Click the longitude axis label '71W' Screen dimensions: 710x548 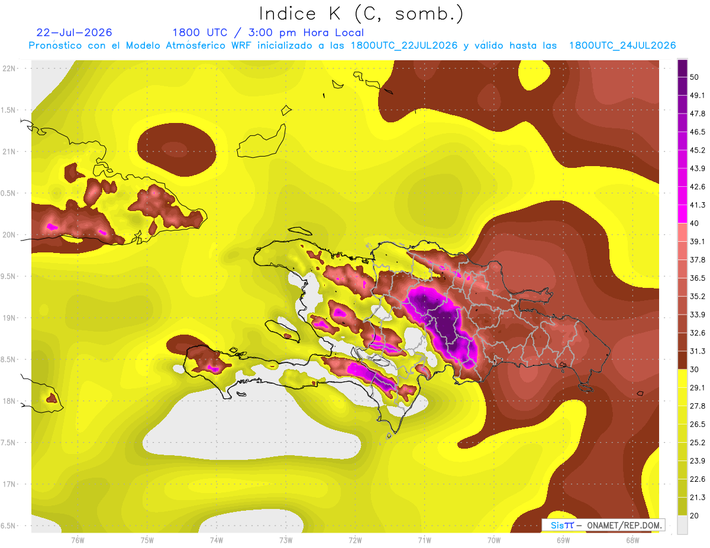[424, 540]
